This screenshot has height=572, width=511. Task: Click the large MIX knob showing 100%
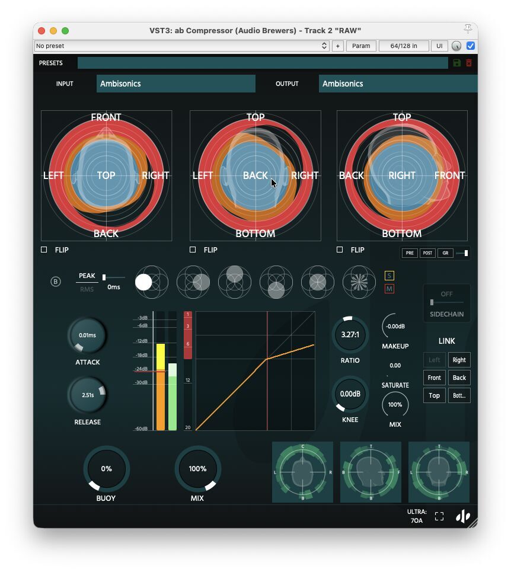(197, 469)
